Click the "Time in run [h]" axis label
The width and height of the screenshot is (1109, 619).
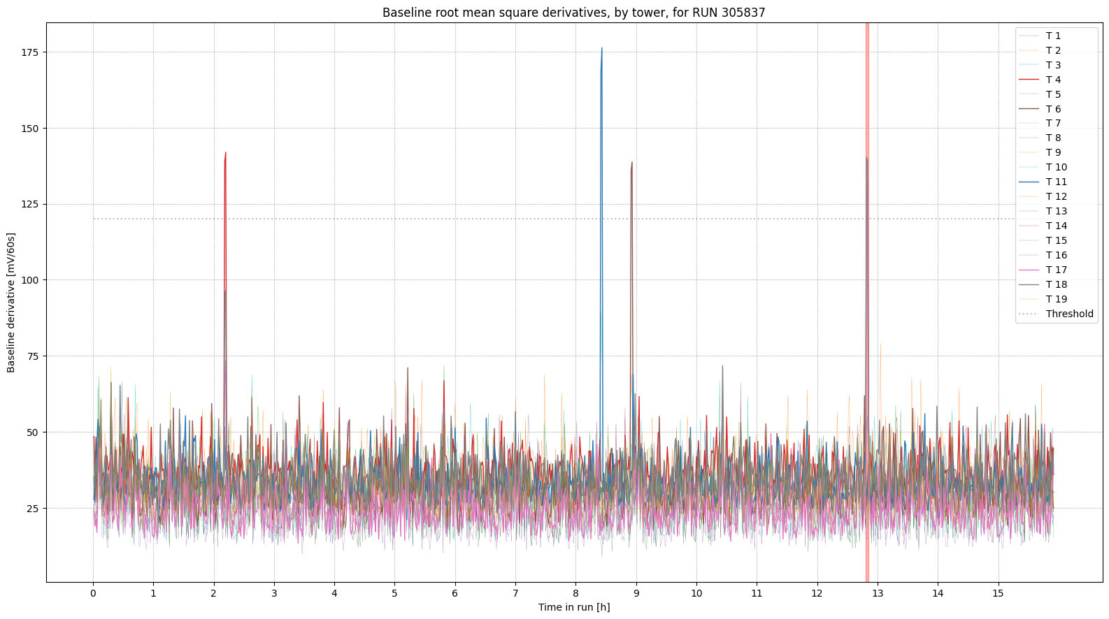[x=573, y=607]
